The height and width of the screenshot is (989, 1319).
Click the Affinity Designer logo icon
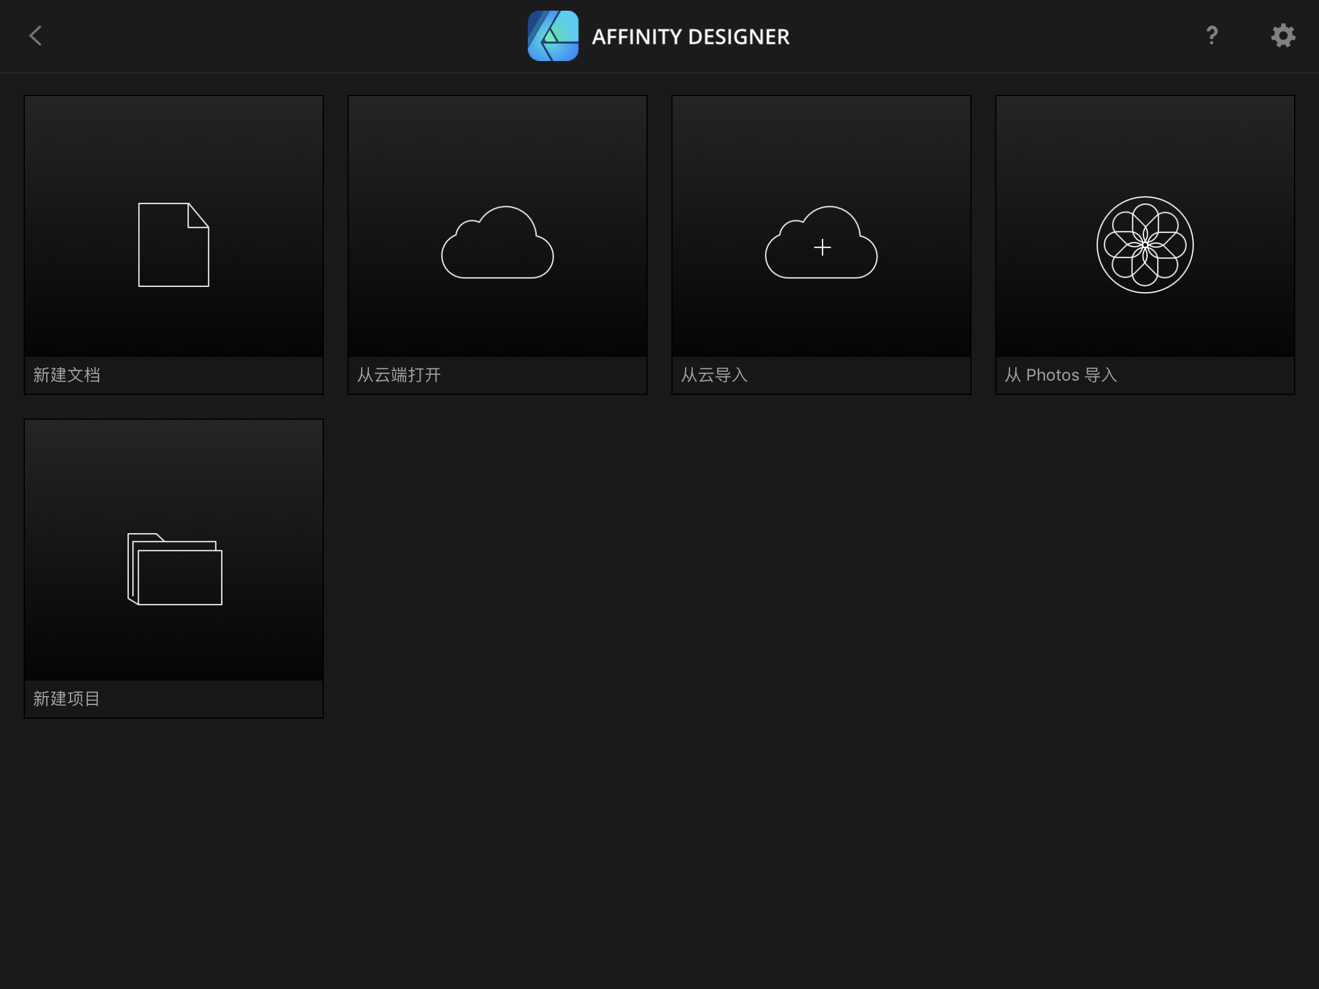pyautogui.click(x=553, y=36)
